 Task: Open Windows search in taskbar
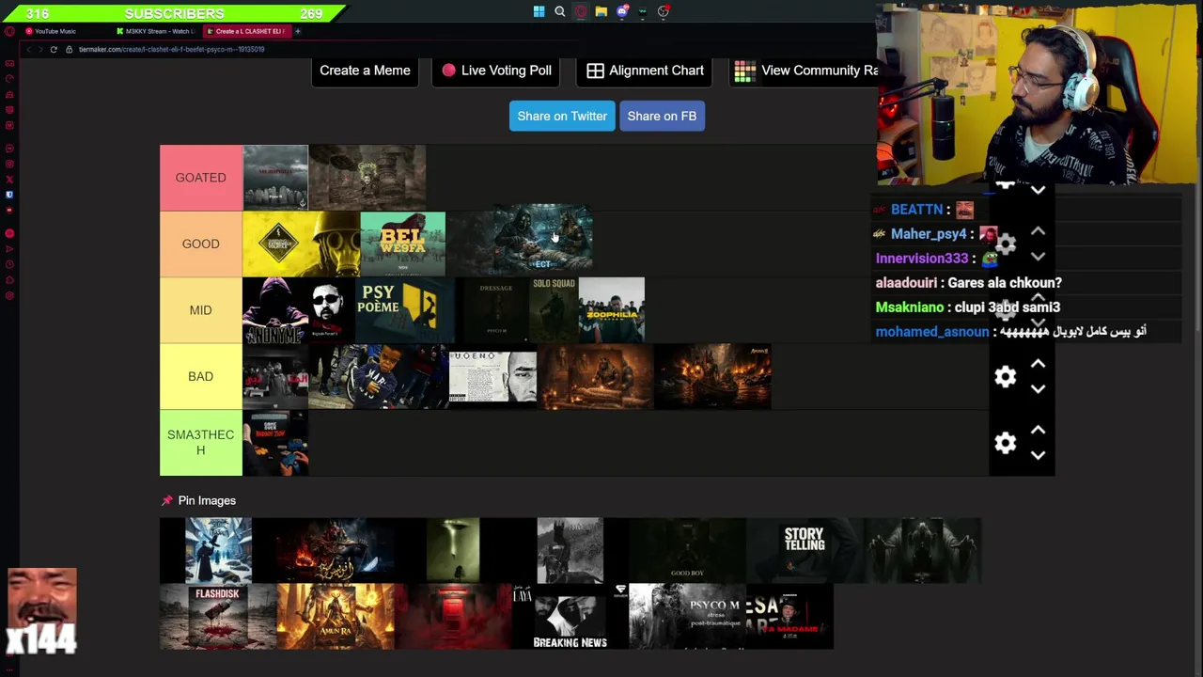559,11
